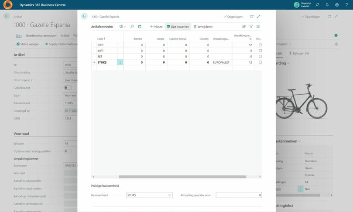Click the Breedte column header
The width and height of the screenshot is (353, 212).
[x=138, y=39]
